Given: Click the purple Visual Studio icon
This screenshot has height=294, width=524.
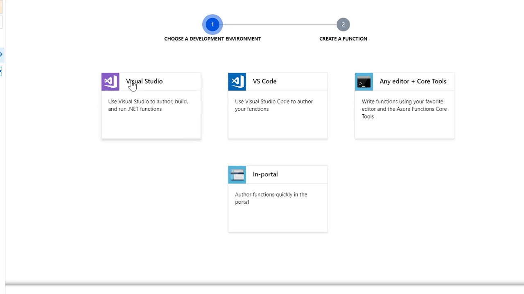Looking at the screenshot, I should click(x=110, y=82).
